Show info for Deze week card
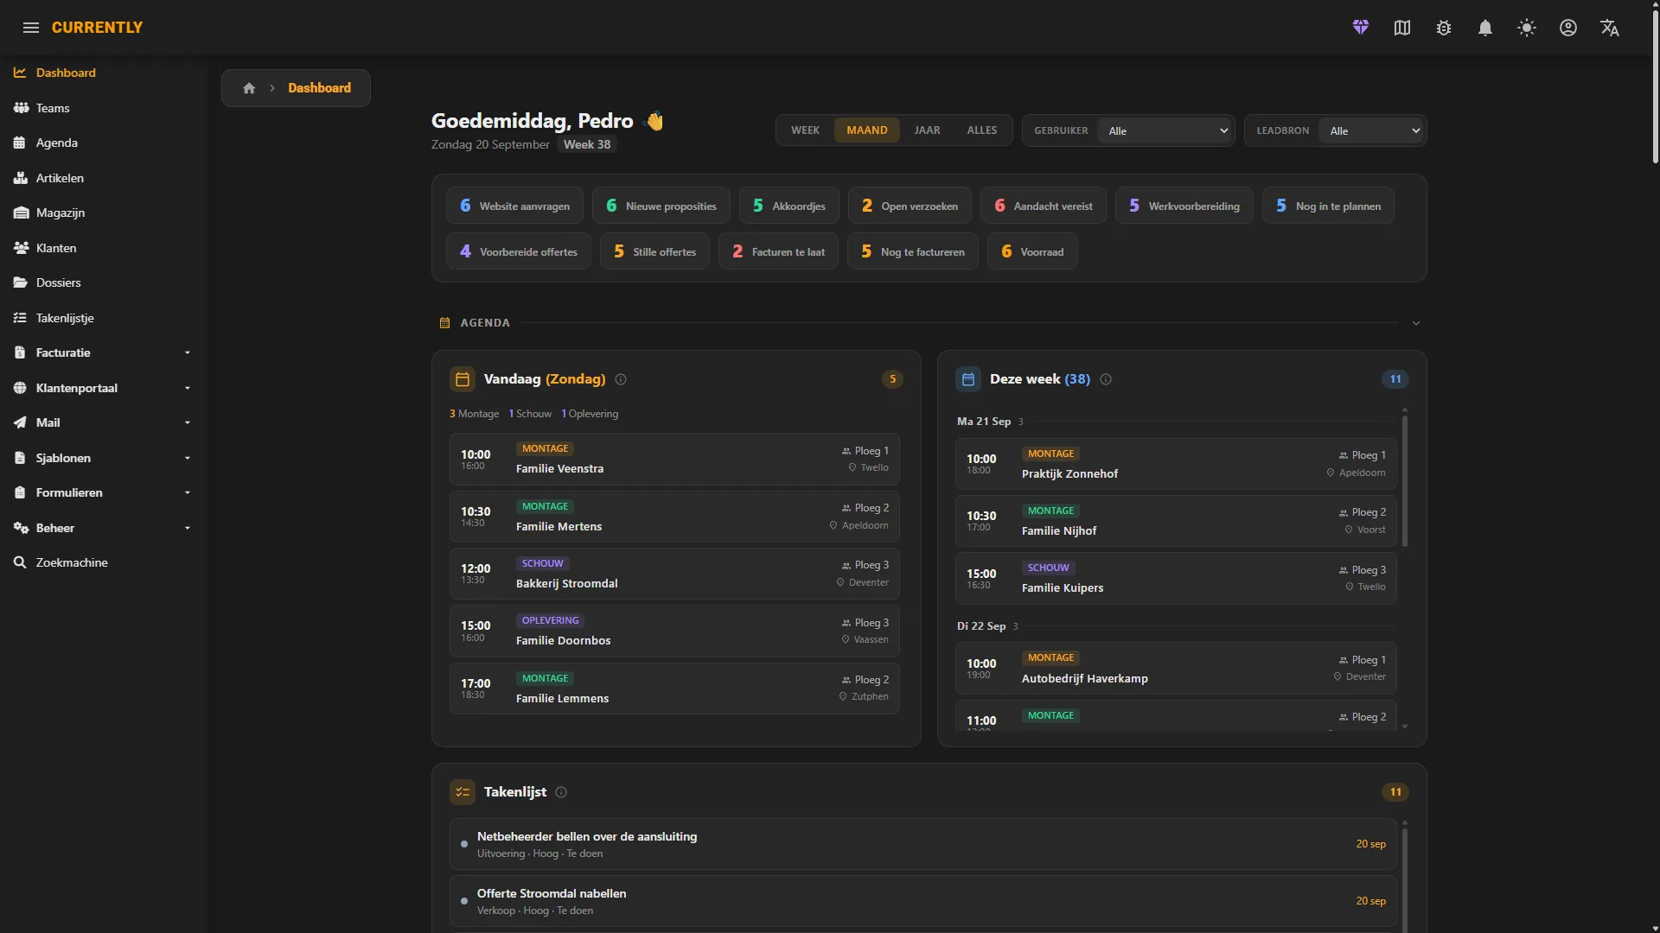1660x933 pixels. 1106,379
